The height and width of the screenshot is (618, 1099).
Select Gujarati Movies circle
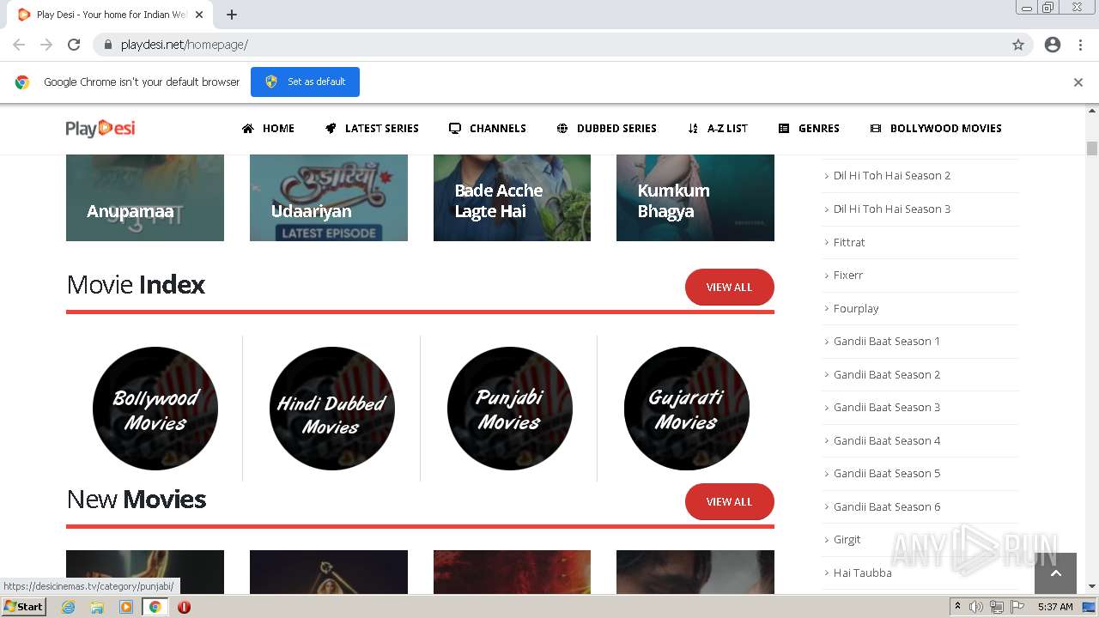pos(687,409)
